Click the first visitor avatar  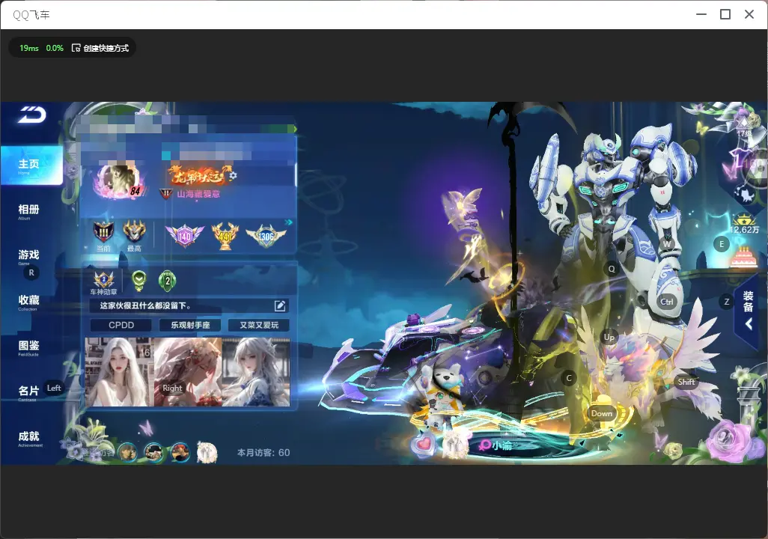click(x=127, y=452)
